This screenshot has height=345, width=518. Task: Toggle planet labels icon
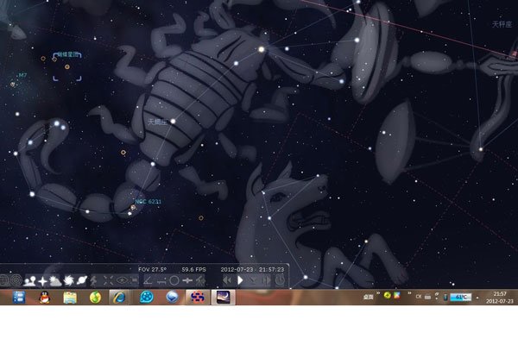point(80,280)
